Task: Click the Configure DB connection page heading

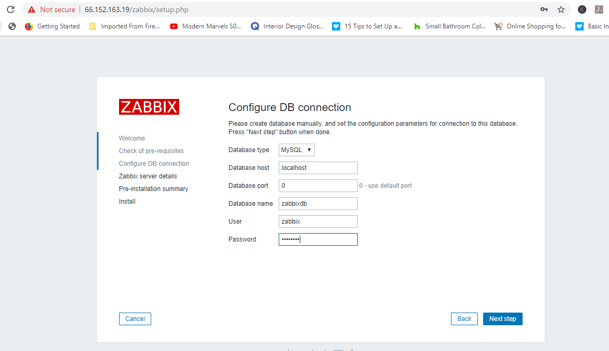Action: (290, 107)
